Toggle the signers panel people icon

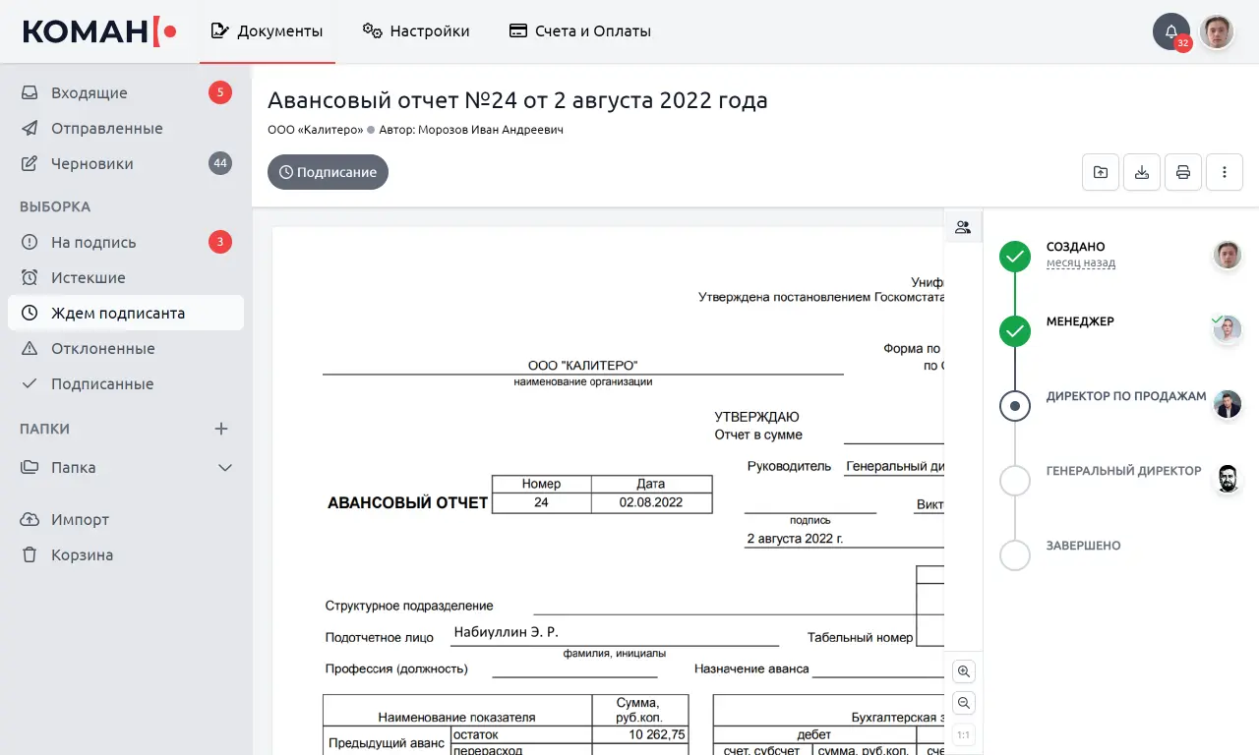click(x=963, y=227)
